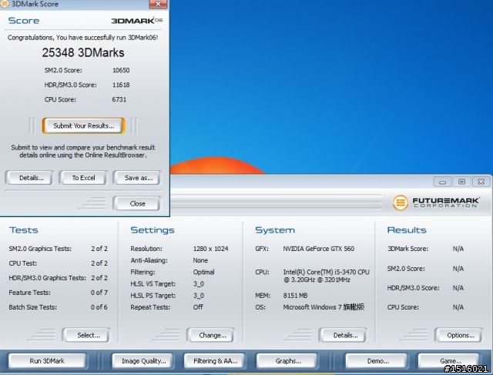The image size is (493, 375).
Task: Close the main 3DMark window
Action: point(481,182)
